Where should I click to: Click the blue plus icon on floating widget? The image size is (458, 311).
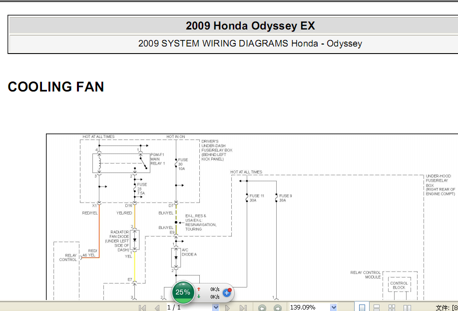coord(227,292)
